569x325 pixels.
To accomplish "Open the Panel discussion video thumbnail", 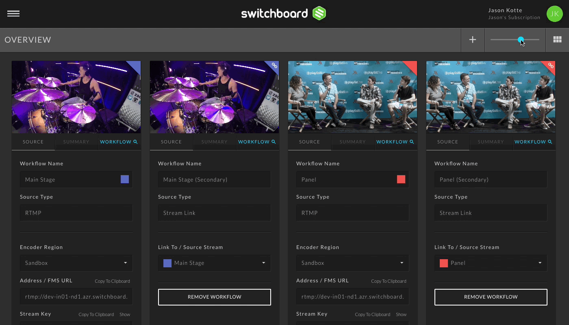I will (x=353, y=97).
